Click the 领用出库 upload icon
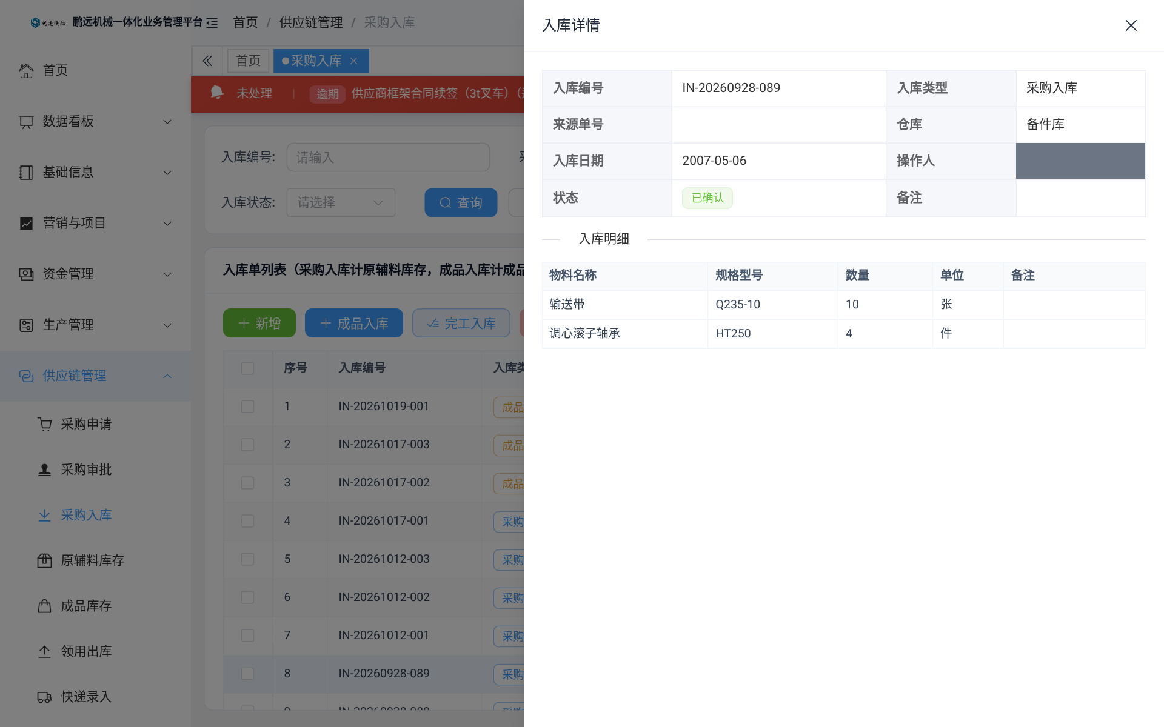This screenshot has height=727, width=1164. pyautogui.click(x=44, y=651)
